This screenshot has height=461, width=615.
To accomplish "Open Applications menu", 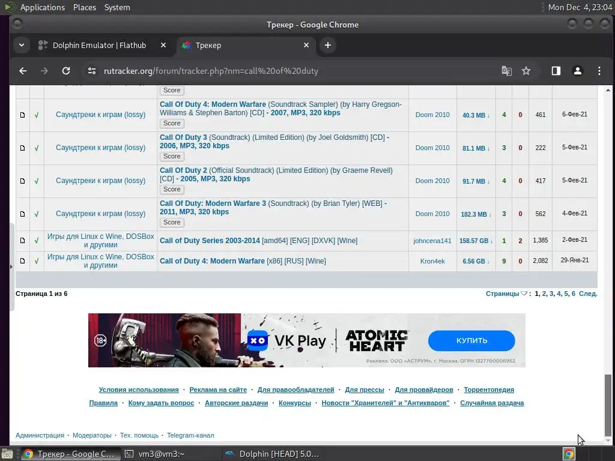I will pos(43,7).
